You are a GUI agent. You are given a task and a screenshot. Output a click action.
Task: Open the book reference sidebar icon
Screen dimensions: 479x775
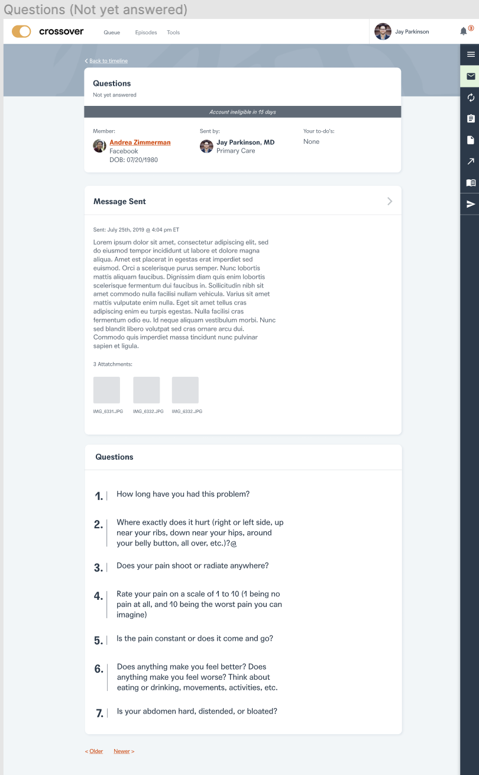(471, 183)
